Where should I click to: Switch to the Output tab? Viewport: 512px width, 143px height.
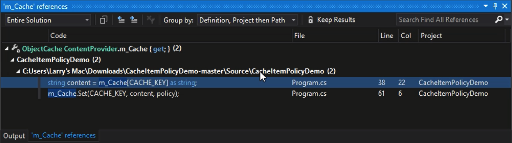(x=14, y=136)
